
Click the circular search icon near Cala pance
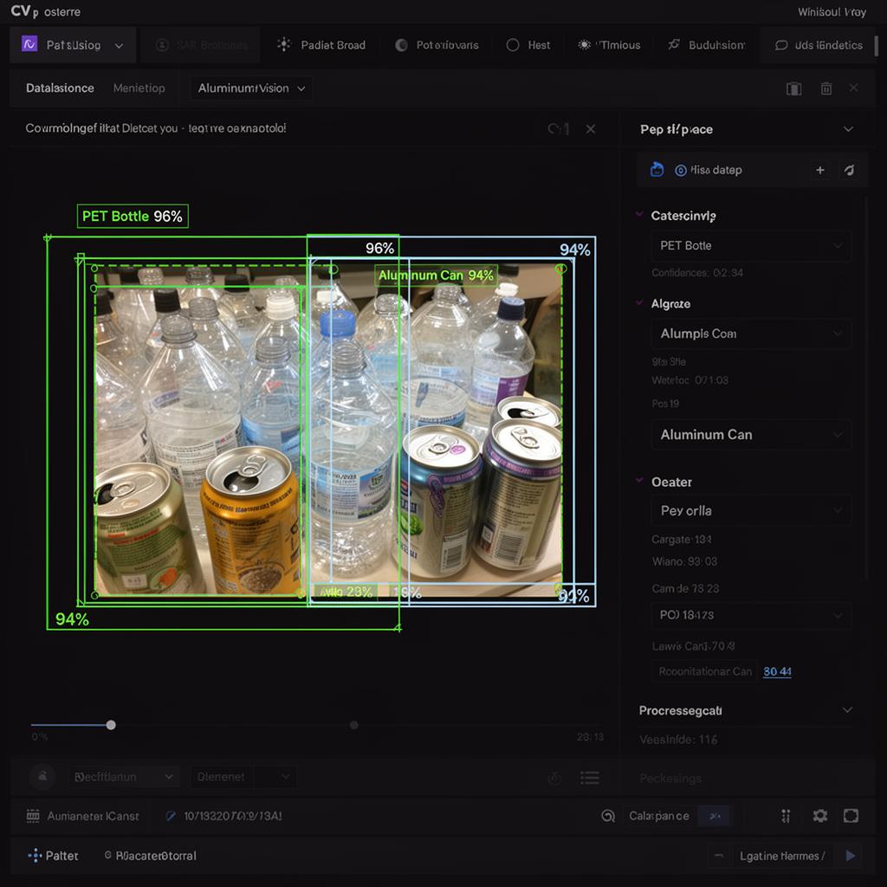click(608, 816)
